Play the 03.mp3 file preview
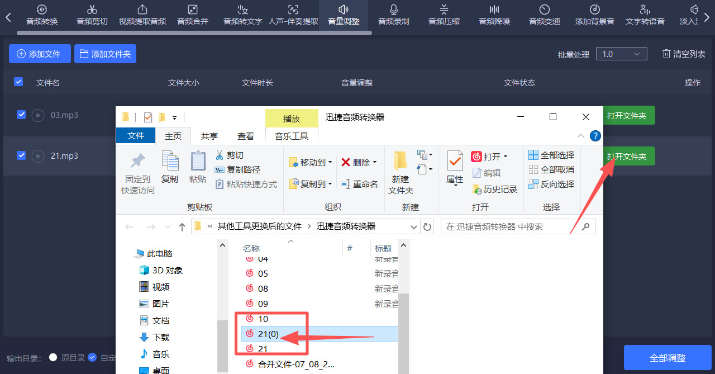Screen dimensions: 715x374 click(x=38, y=115)
